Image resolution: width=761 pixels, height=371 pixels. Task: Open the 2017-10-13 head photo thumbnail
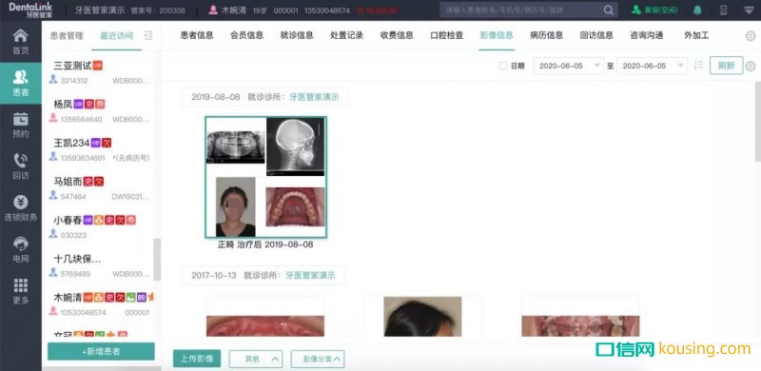(422, 317)
